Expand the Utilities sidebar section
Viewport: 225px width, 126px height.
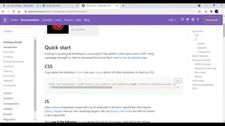pyautogui.click(x=8, y=109)
